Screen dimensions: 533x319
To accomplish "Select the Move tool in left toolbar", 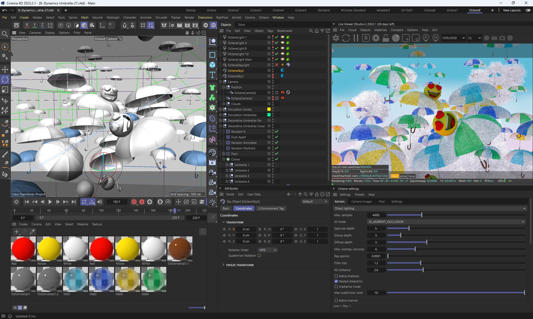I will (x=5, y=69).
